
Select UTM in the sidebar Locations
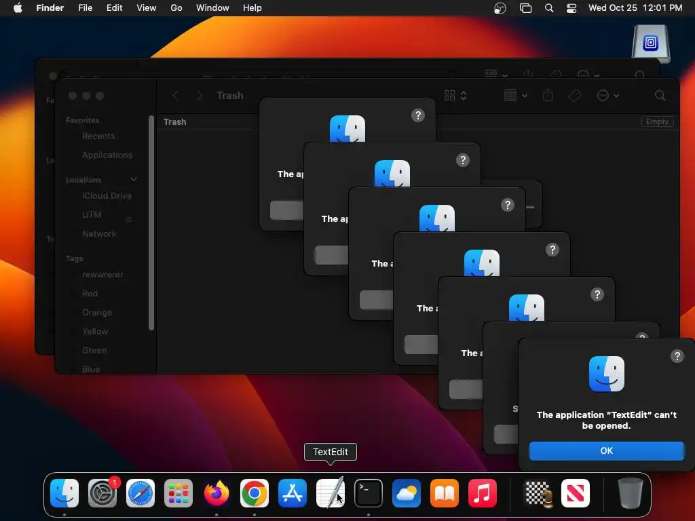[x=92, y=215]
